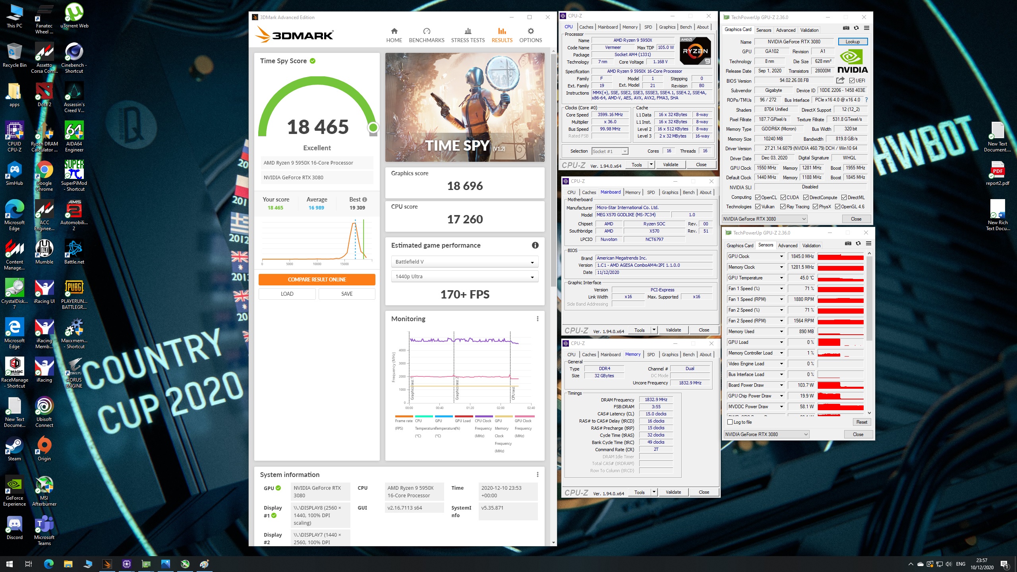Open Monitoring panel three-dot menu

tap(538, 319)
